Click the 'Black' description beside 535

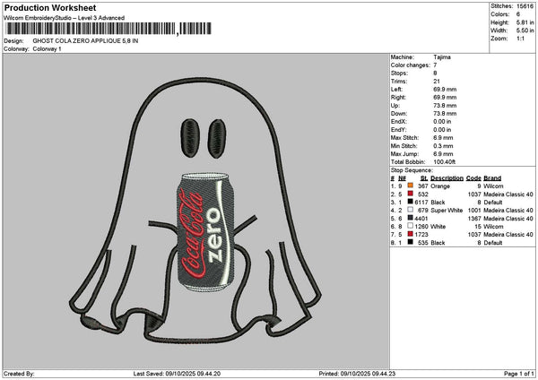click(438, 243)
